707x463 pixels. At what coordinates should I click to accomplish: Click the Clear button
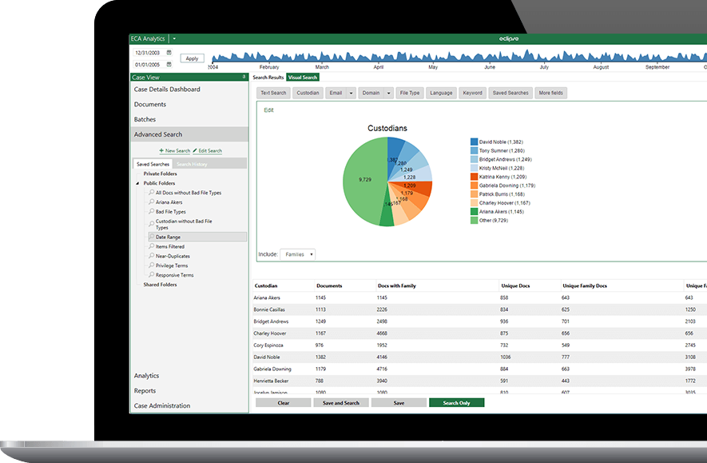coord(283,403)
